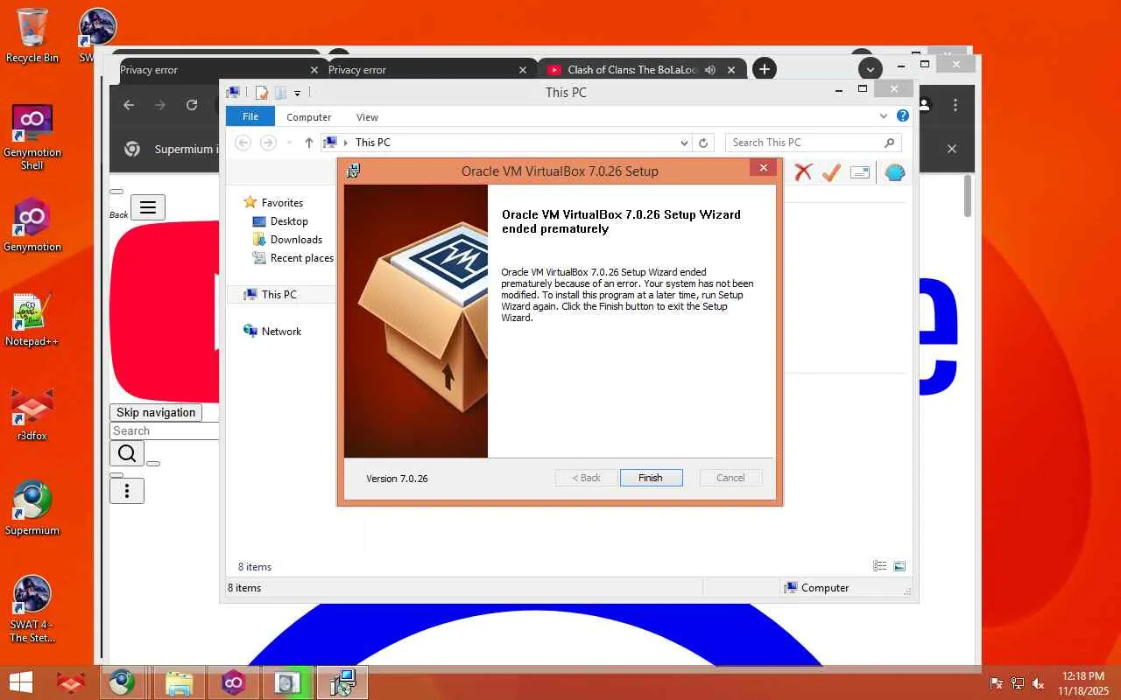The image size is (1121, 700).
Task: Open the page vertical three-dot settings button
Action: (127, 491)
